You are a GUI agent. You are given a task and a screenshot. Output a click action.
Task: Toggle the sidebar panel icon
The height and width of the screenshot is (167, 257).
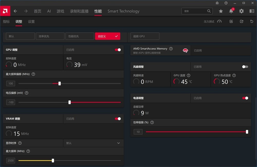(x=252, y=11)
